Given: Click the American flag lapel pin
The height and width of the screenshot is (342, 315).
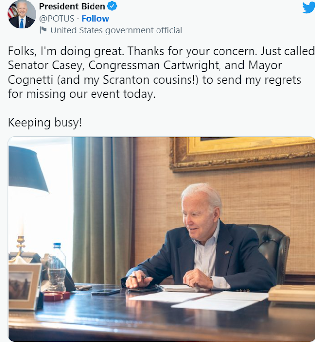Looking at the screenshot, I should (227, 253).
